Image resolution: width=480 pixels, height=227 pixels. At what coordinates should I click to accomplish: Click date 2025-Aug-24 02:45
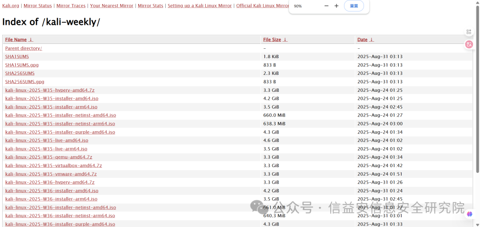(380, 107)
